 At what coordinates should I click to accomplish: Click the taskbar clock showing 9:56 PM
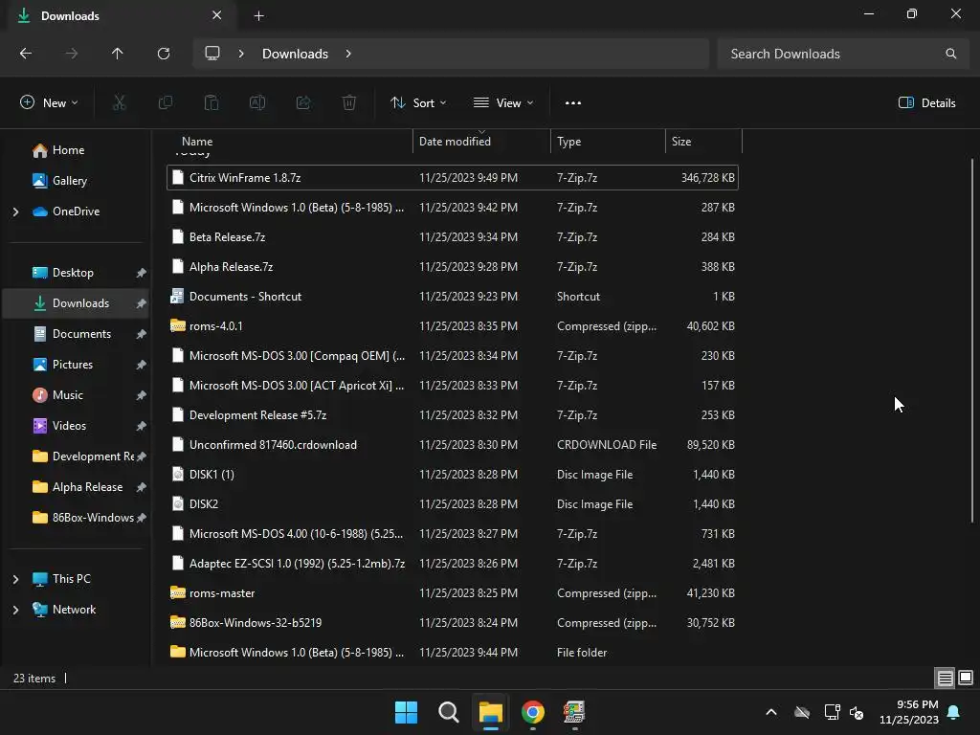pyautogui.click(x=909, y=712)
